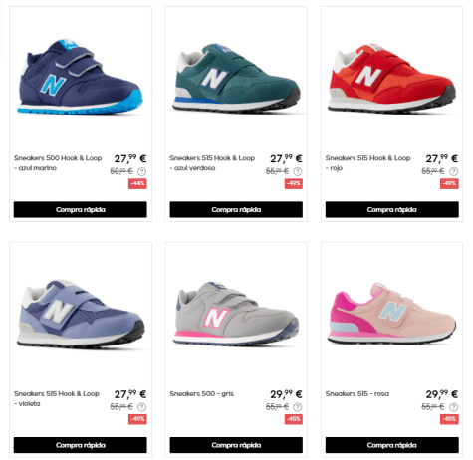Open price info icon for azul marino sneakers
Image resolution: width=473 pixels, height=460 pixels.
(141, 171)
